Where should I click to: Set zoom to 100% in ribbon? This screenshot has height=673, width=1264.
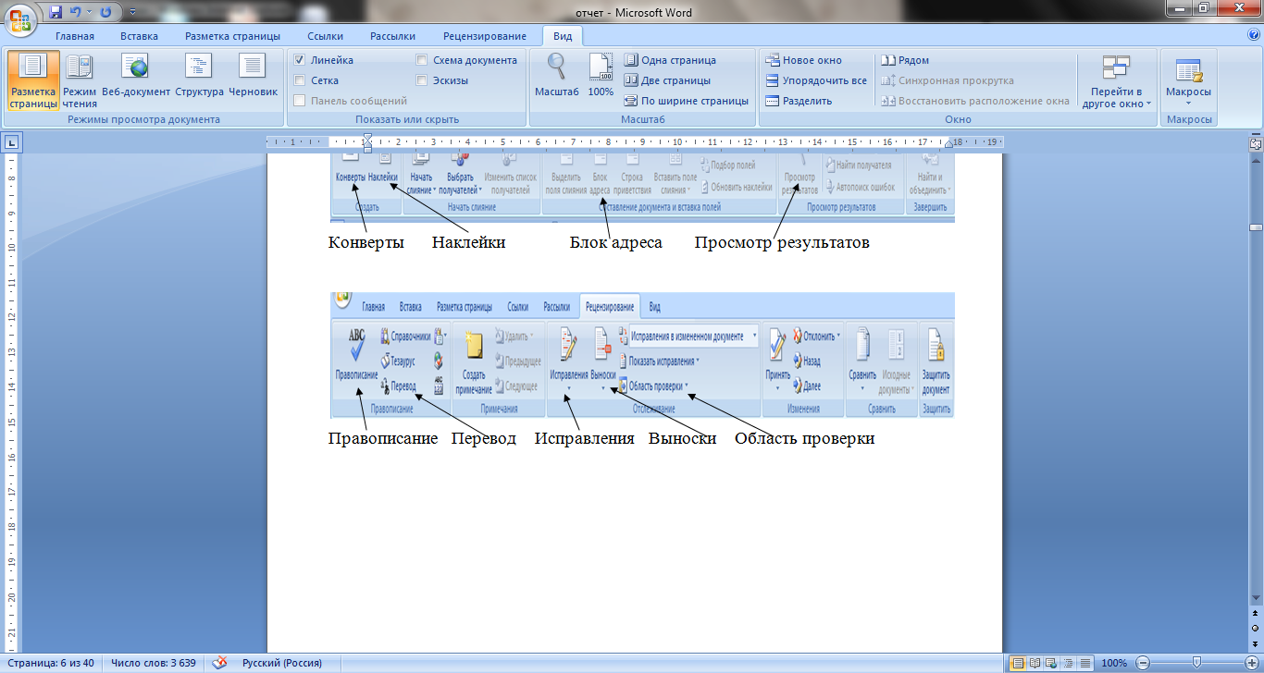click(601, 77)
